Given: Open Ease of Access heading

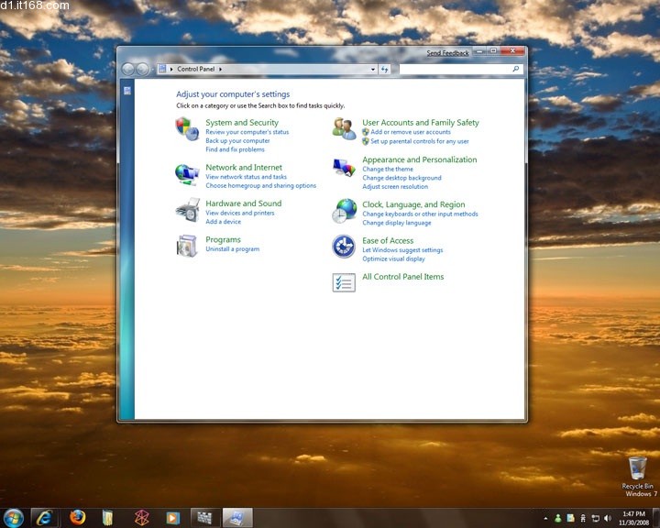Looking at the screenshot, I should pos(388,241).
